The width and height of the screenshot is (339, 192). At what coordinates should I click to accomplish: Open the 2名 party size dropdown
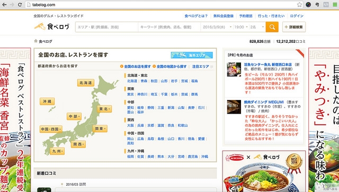(x=257, y=27)
